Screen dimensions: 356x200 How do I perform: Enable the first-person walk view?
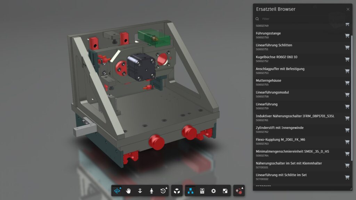[x=152, y=191]
